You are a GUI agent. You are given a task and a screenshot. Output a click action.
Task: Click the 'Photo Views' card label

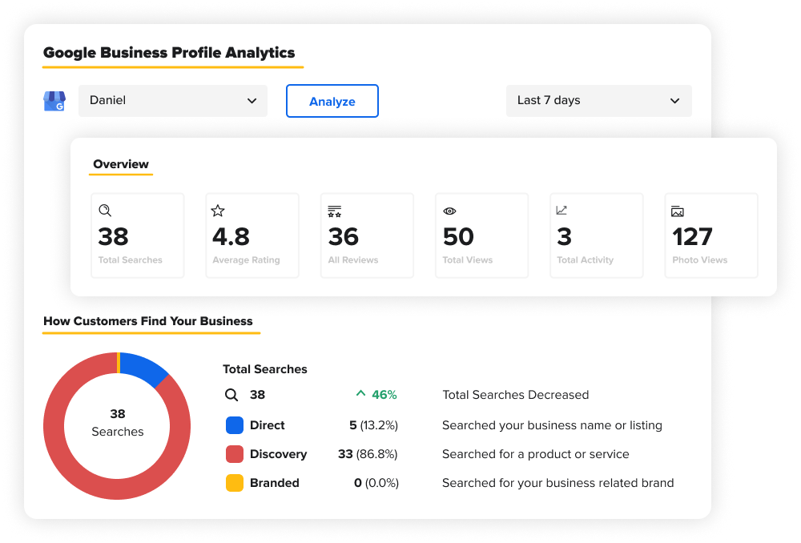pyautogui.click(x=700, y=260)
